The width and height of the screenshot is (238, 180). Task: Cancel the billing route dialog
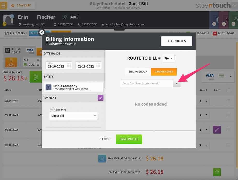(105, 139)
